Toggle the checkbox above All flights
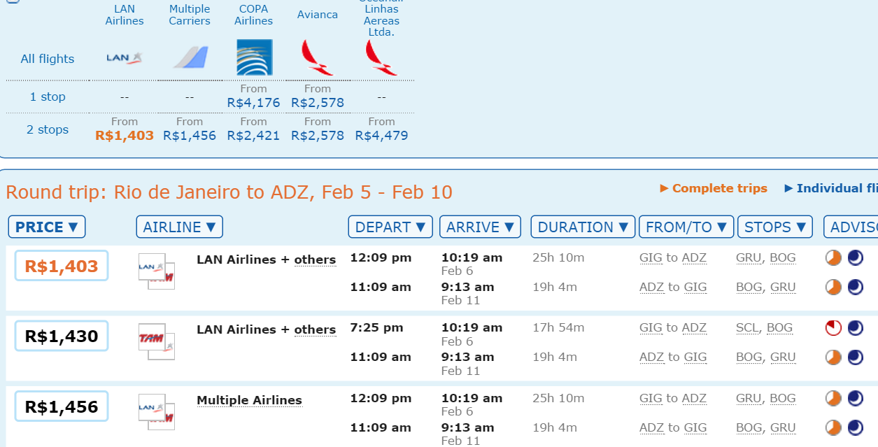The width and height of the screenshot is (878, 447). coord(13,1)
